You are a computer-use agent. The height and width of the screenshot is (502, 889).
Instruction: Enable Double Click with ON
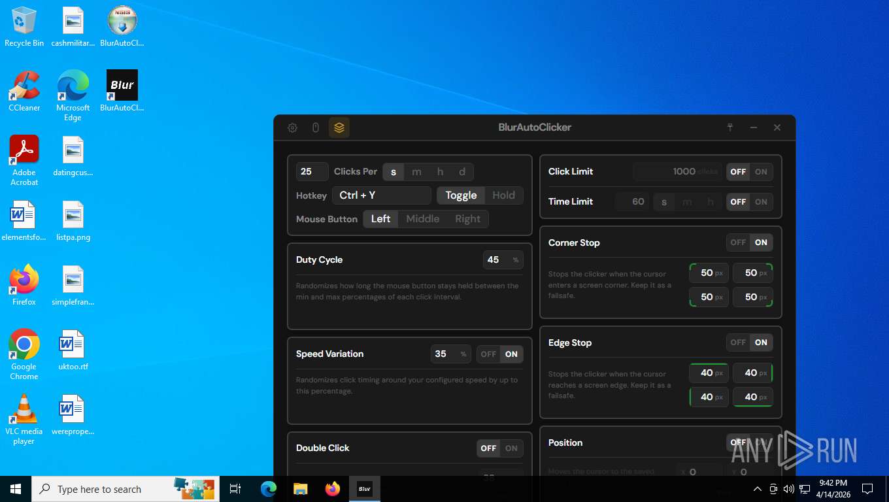(511, 448)
